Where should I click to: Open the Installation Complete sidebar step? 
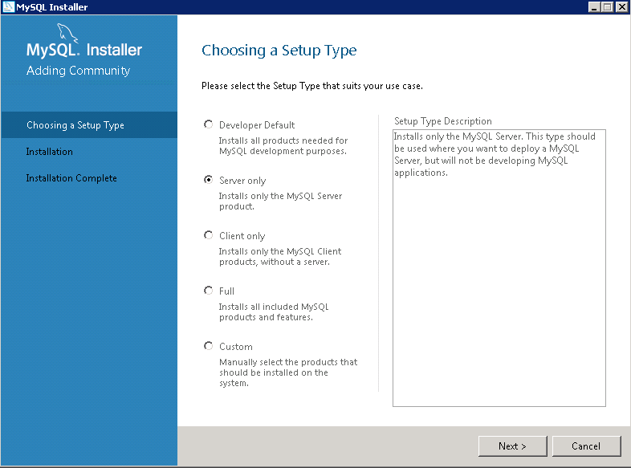pos(71,178)
